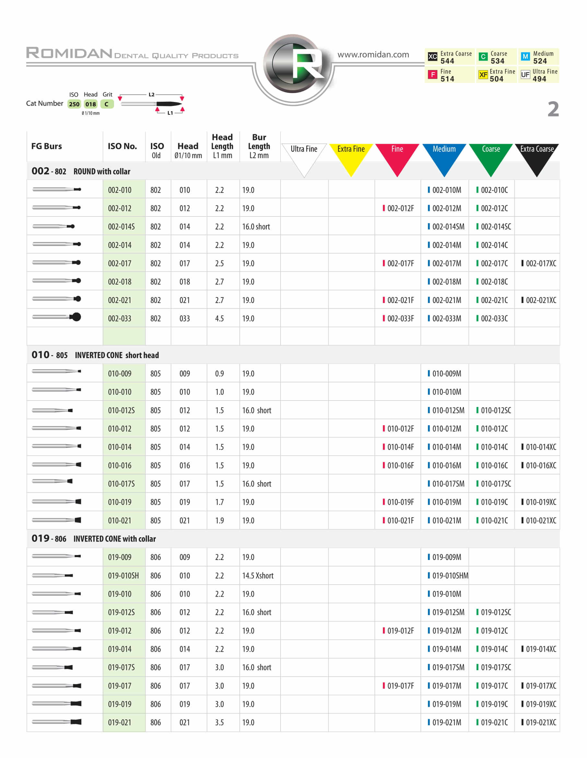Select ISO number cell 002-012
Viewport: 587px width, 758px height.
click(x=120, y=208)
